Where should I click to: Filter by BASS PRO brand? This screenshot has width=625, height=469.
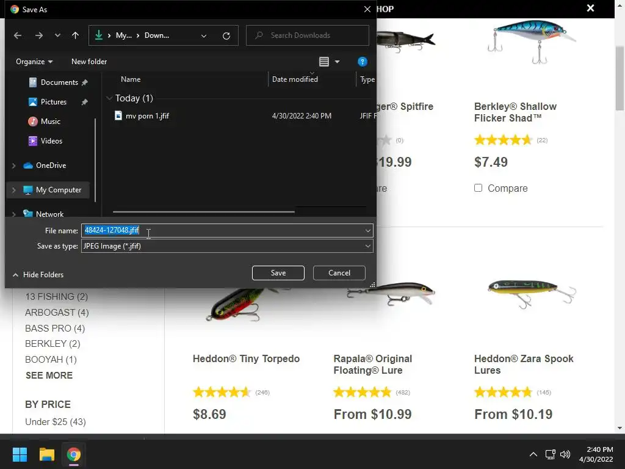[x=54, y=328]
